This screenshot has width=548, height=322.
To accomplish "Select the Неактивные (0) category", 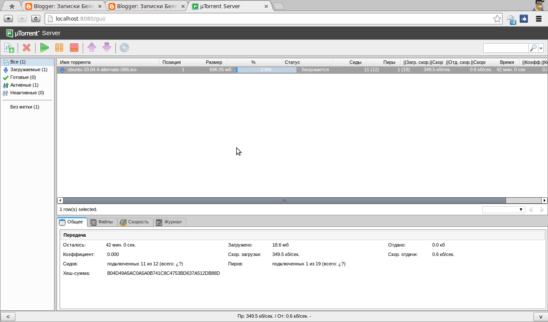I will click(x=27, y=93).
